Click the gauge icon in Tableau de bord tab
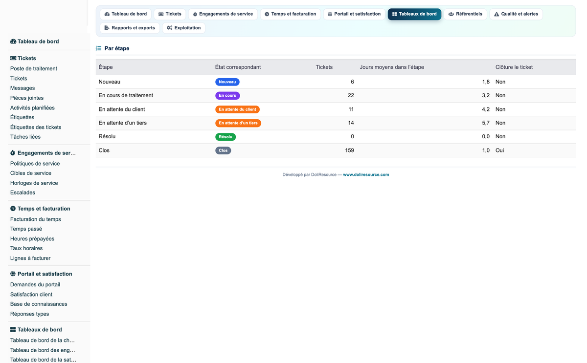The image size is (587, 363). tap(107, 14)
